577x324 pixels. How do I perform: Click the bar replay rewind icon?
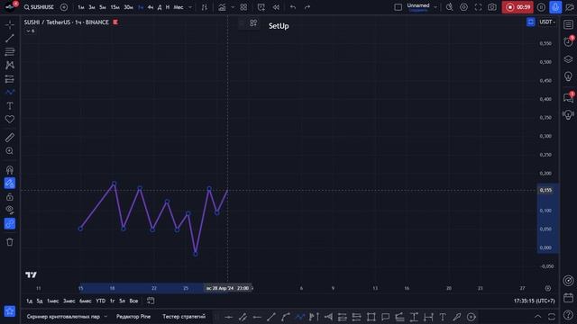point(276,7)
